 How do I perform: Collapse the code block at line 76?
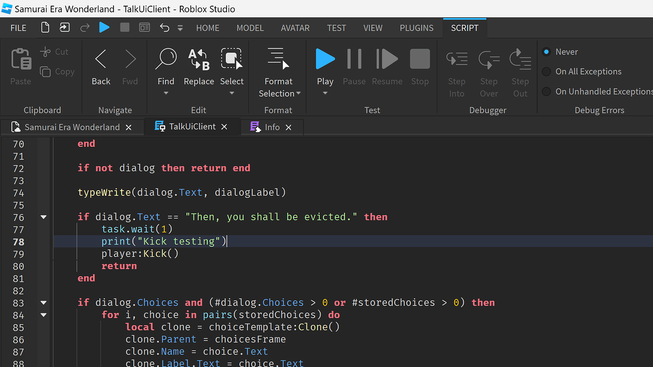point(44,217)
